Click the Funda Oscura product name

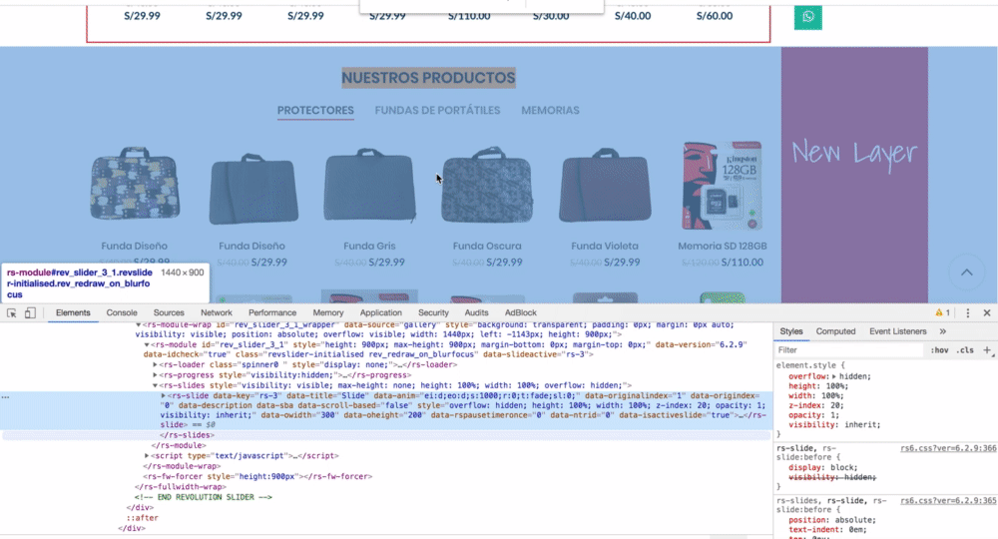pos(487,247)
